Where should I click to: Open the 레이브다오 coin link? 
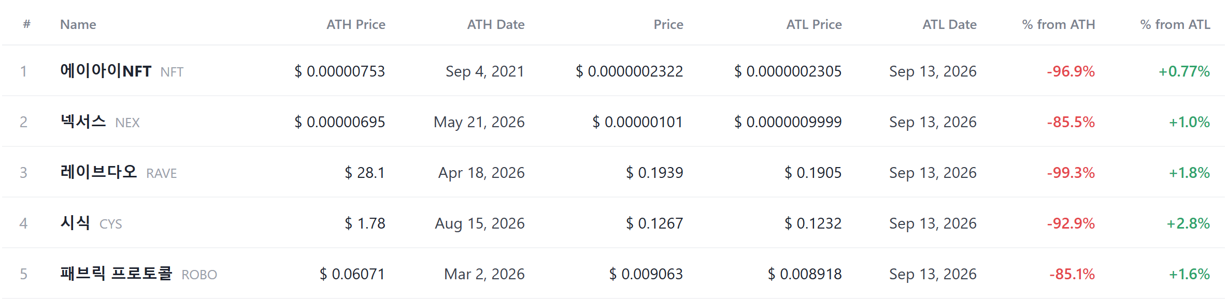98,172
